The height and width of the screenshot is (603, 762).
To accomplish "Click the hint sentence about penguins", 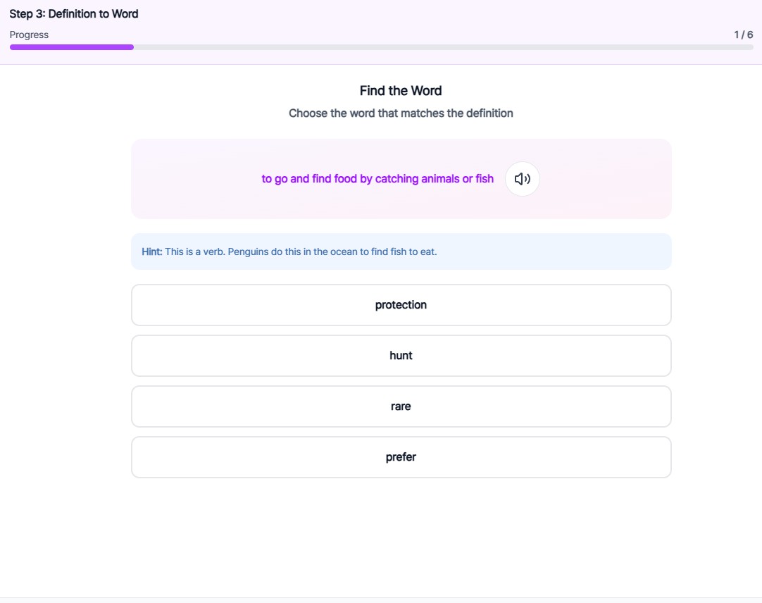I will click(301, 251).
